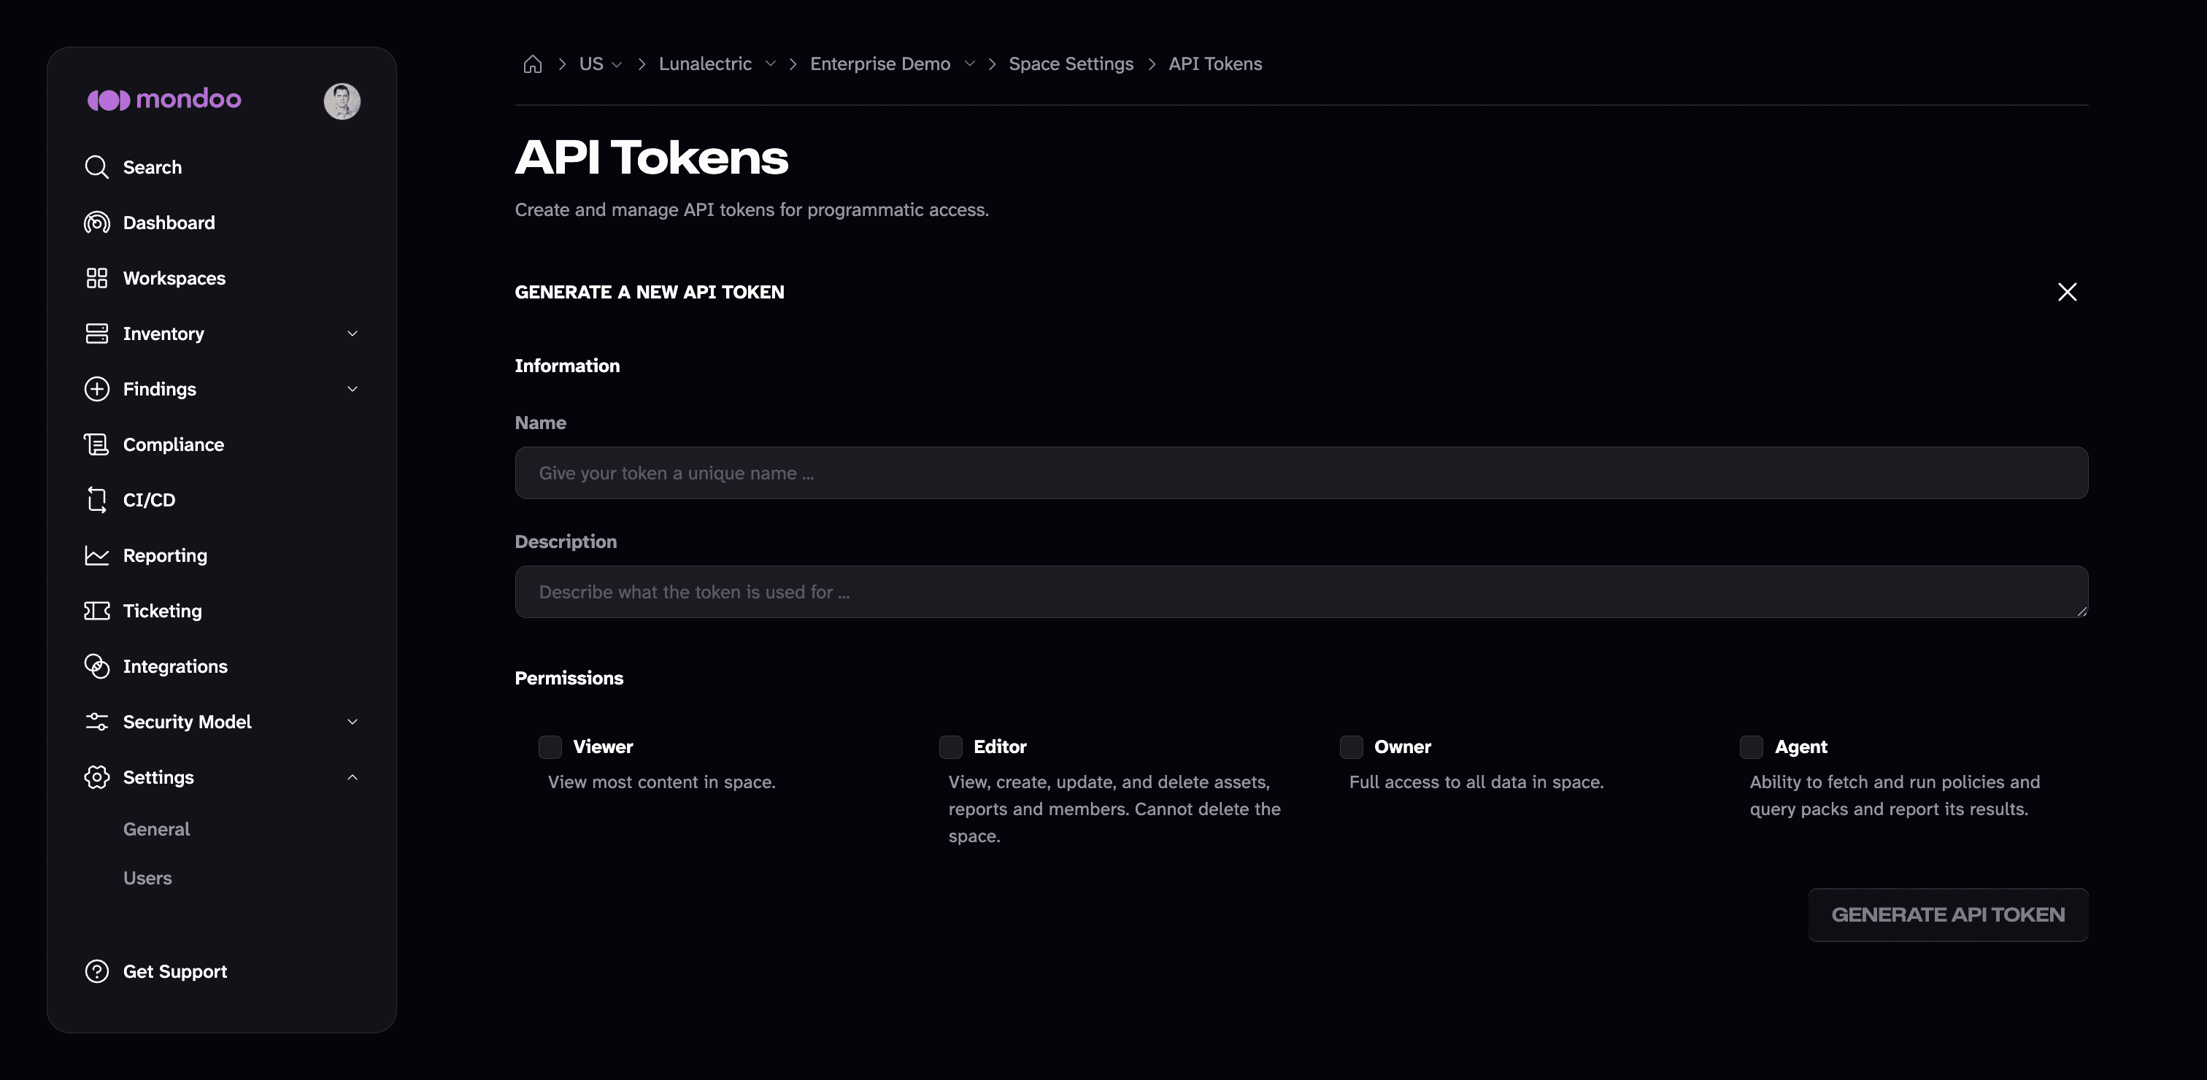Image resolution: width=2207 pixels, height=1080 pixels.
Task: Click the Integrations icon
Action: click(97, 666)
